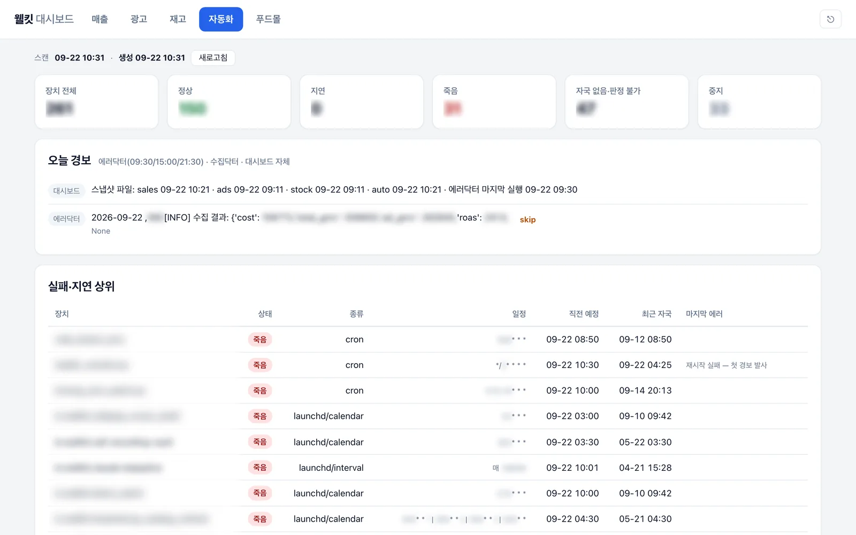Click the 스냅샷 파일 status line
Viewport: 856px width, 535px height.
(334, 189)
